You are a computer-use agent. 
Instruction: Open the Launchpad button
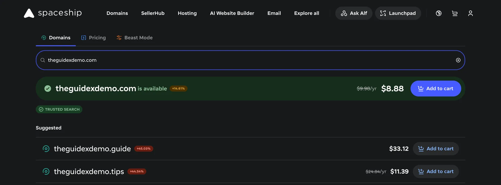click(x=398, y=13)
